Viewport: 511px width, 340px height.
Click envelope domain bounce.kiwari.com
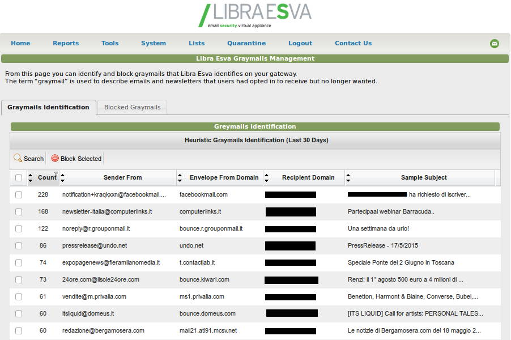[x=205, y=280]
